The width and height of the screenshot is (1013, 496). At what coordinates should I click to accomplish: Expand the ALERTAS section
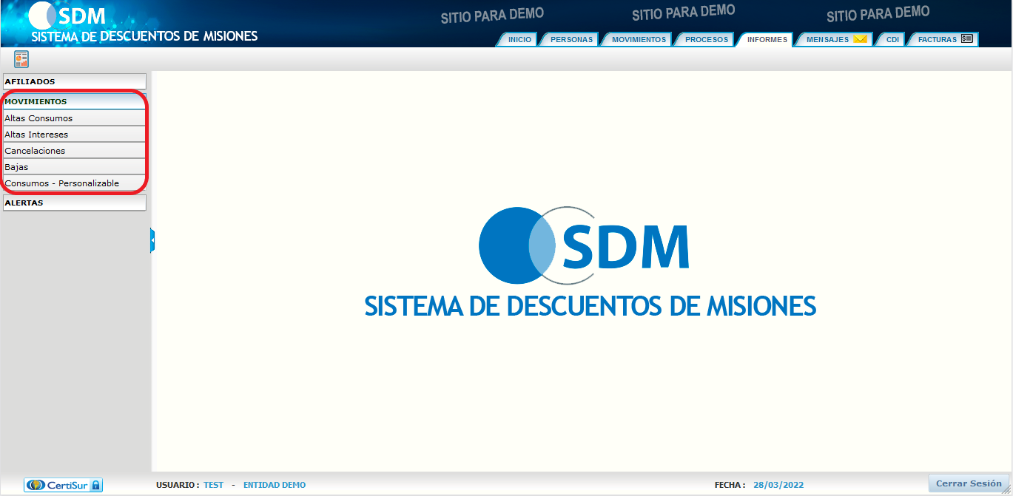pos(75,203)
